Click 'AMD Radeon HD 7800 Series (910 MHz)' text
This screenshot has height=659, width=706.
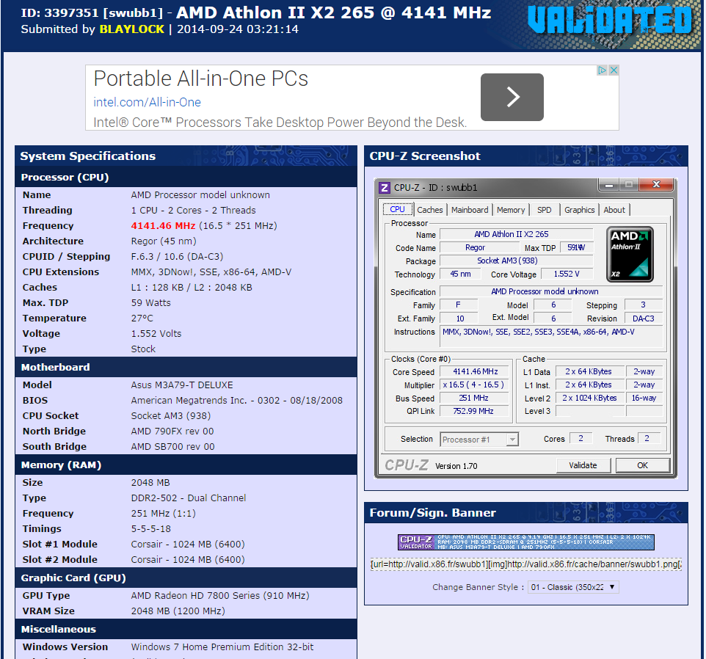point(220,596)
